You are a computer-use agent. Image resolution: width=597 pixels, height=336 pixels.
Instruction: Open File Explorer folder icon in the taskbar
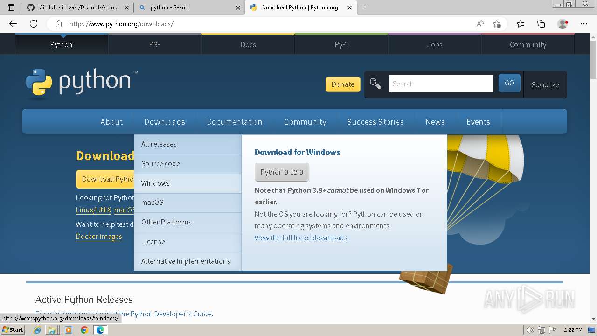pyautogui.click(x=52, y=330)
